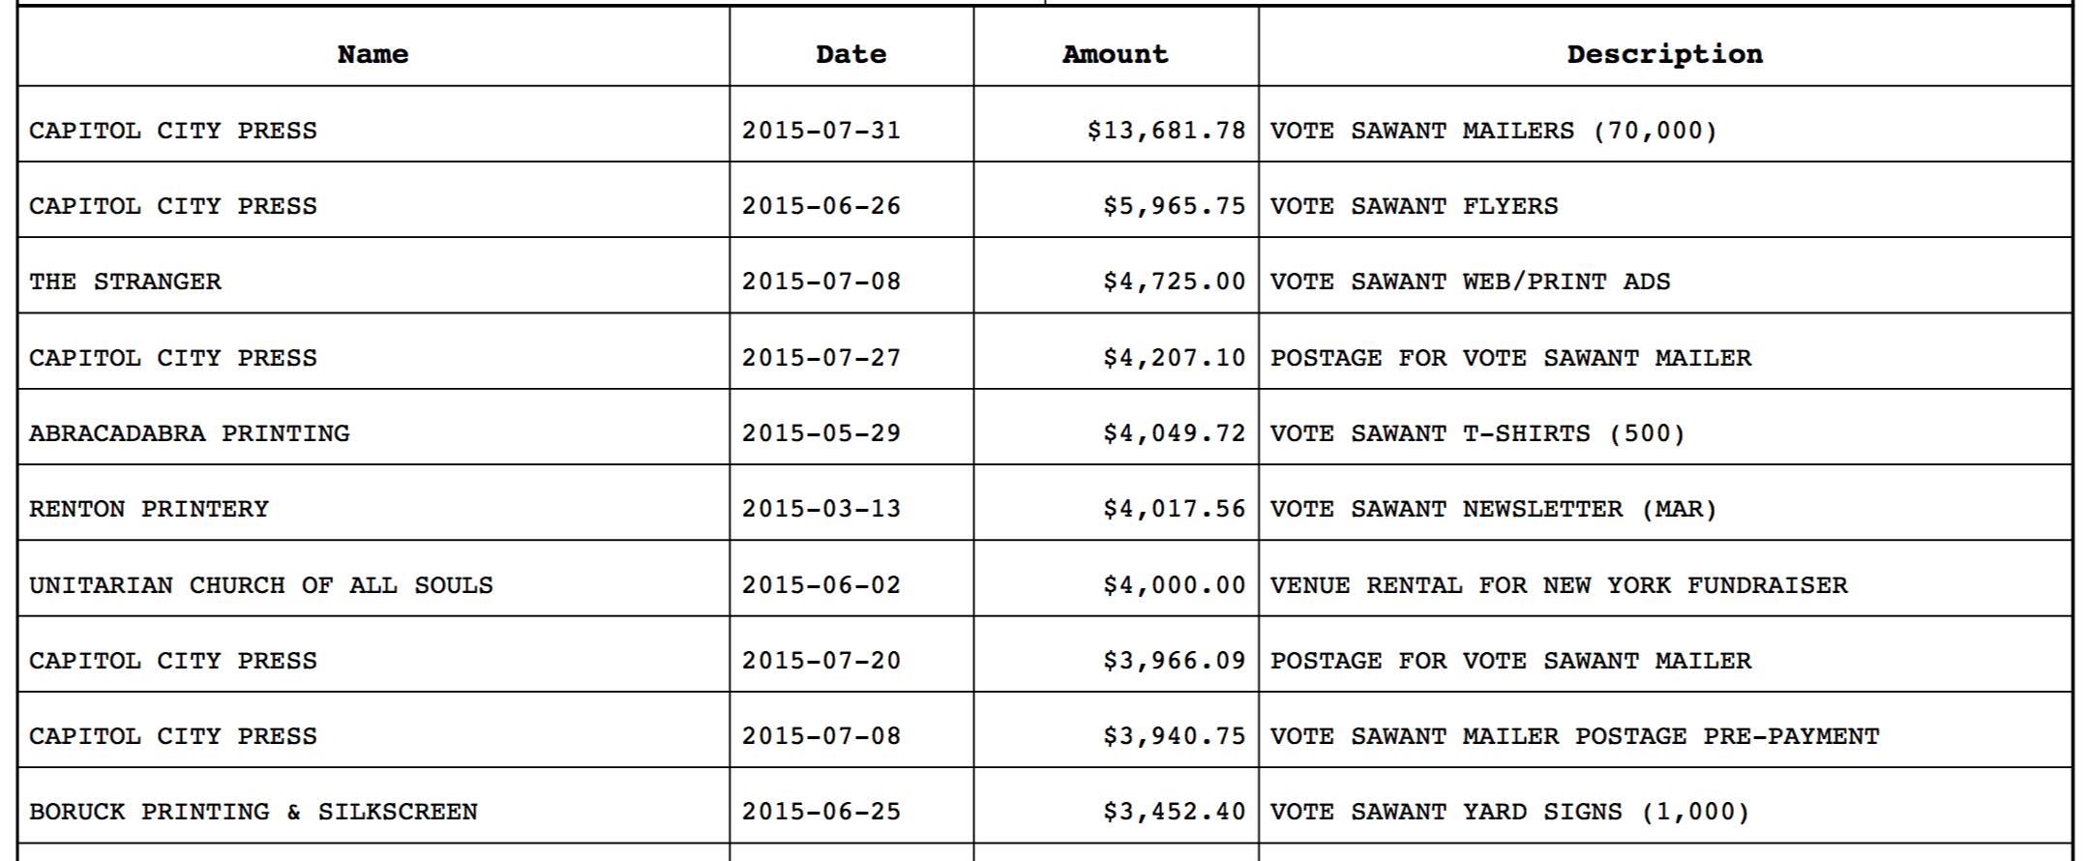Image resolution: width=2088 pixels, height=861 pixels.
Task: Select the $13,681.78 amount cell
Action: tap(1166, 131)
